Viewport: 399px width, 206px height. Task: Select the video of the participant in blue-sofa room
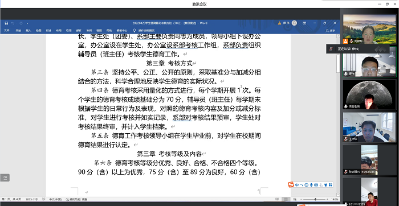369,127
